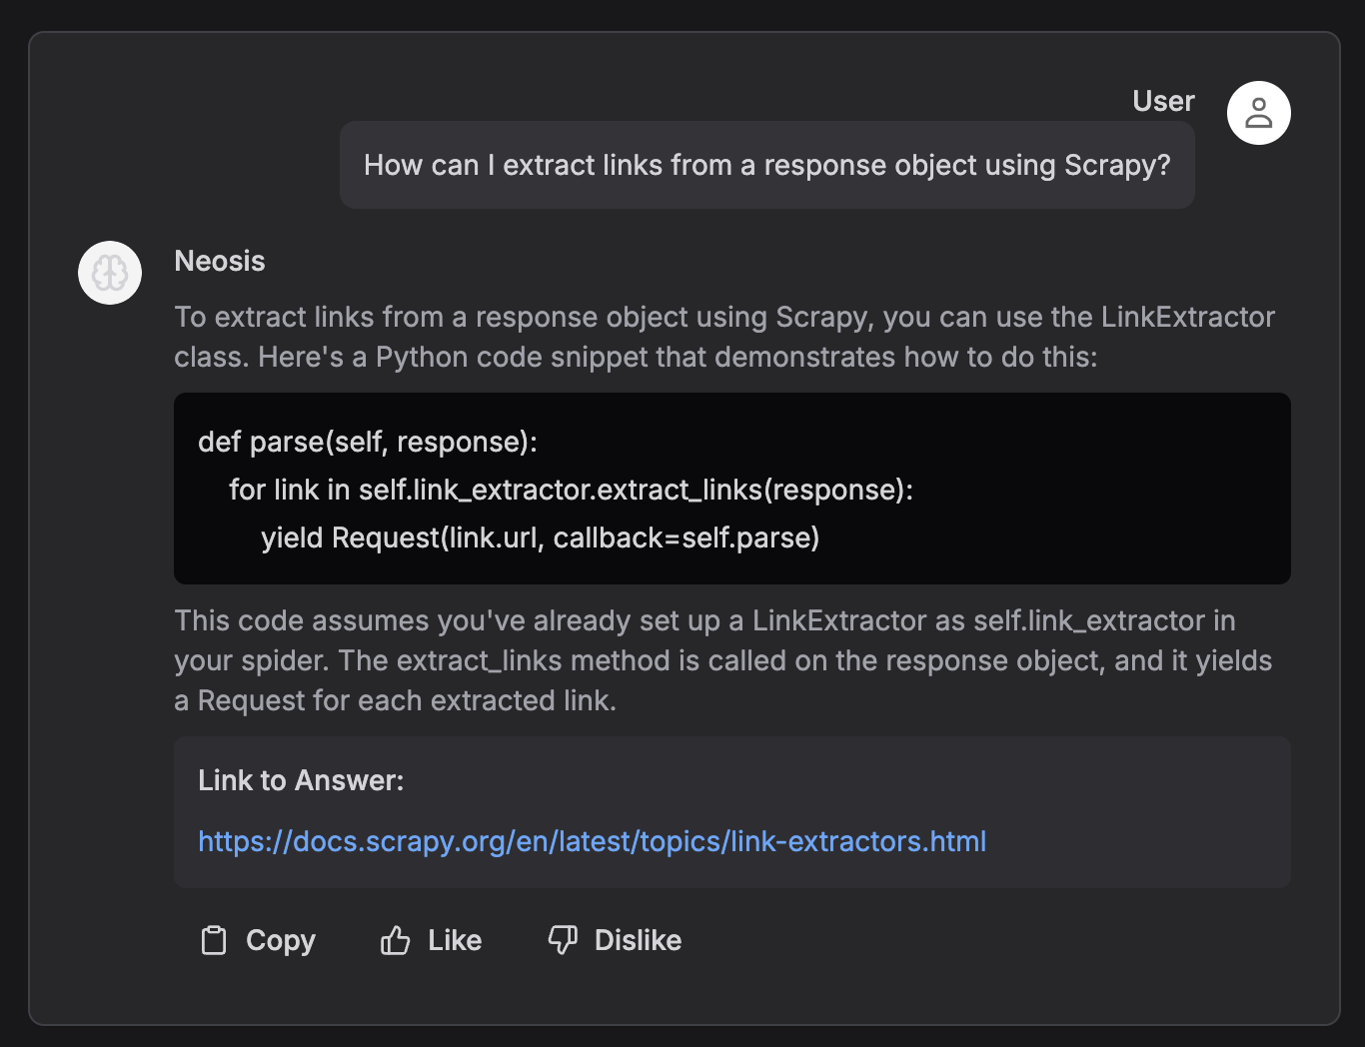
Task: Click the 'Link to Answer:' heading
Action: click(301, 780)
